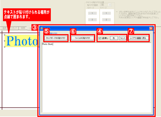Click slot 1 button on page 10
The image size is (161, 117).
(92, 13)
